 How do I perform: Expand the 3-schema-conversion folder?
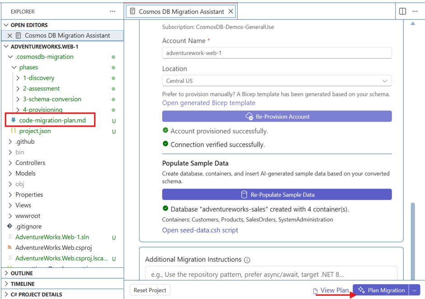point(18,99)
